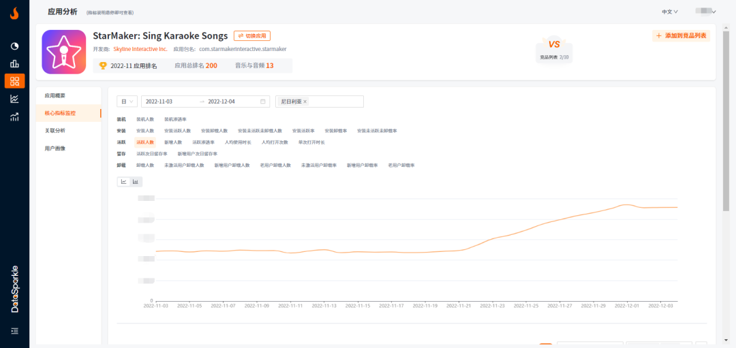Image resolution: width=736 pixels, height=348 pixels.
Task: Click the 切换应用 button
Action: point(252,35)
